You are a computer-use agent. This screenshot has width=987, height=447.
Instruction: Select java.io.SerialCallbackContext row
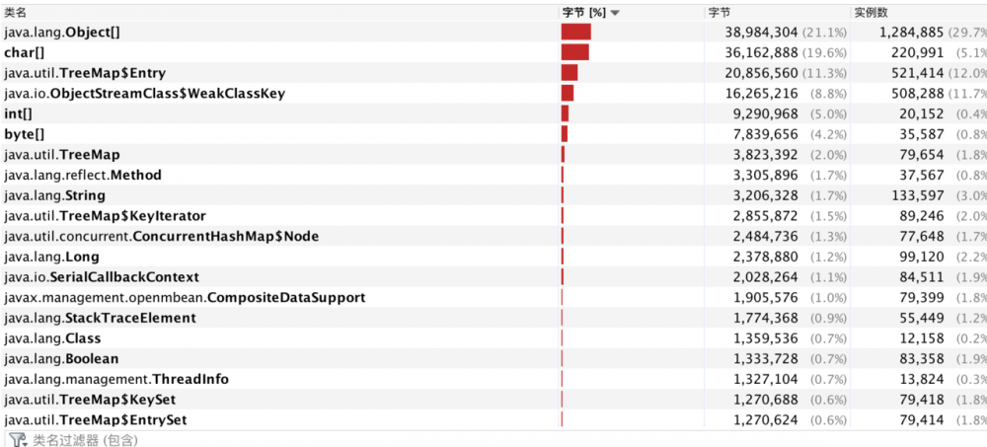coord(493,277)
